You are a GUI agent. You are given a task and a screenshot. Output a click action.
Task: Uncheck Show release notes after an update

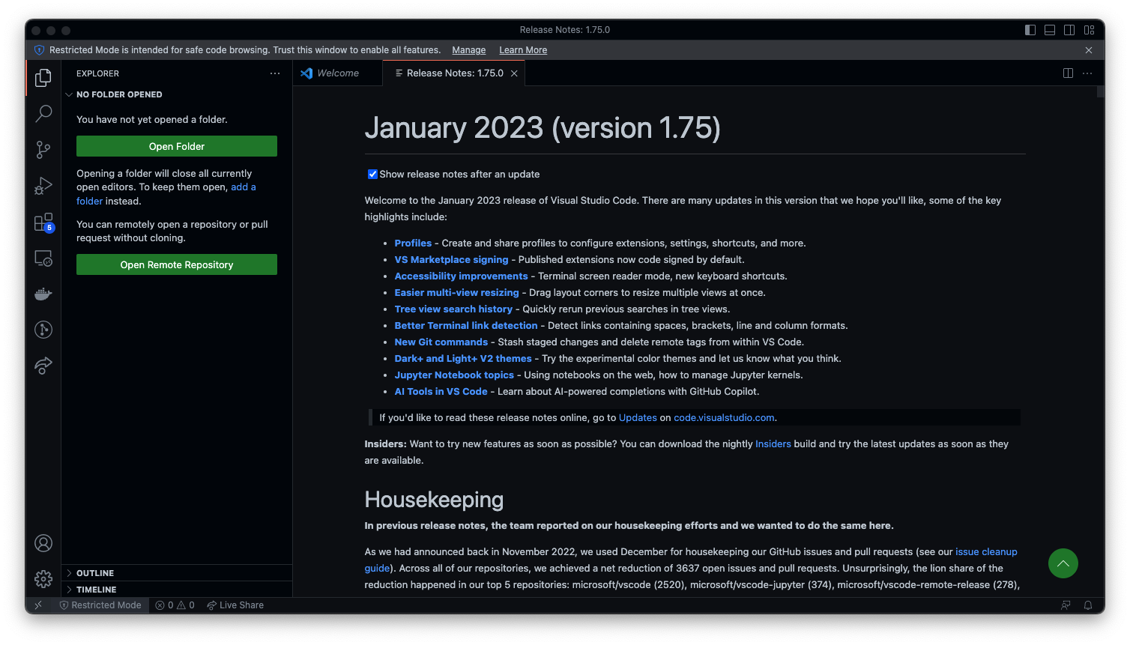click(x=372, y=174)
